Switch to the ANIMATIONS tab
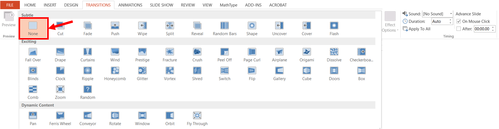This screenshot has height=129, width=499. click(130, 5)
